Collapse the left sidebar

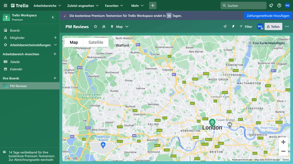53,17
